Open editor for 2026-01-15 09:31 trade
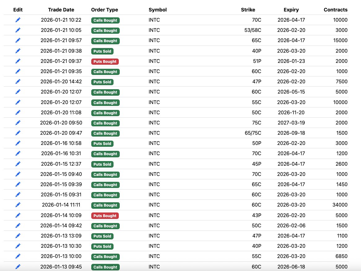The image size is (361, 271). tap(18, 195)
